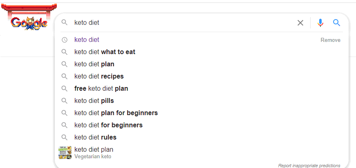This screenshot has width=356, height=168.
Task: Report inappropriate predictions
Action: tap(309, 166)
